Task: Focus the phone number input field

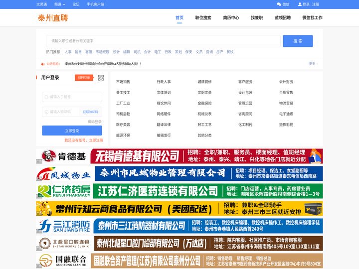Action: [72, 97]
